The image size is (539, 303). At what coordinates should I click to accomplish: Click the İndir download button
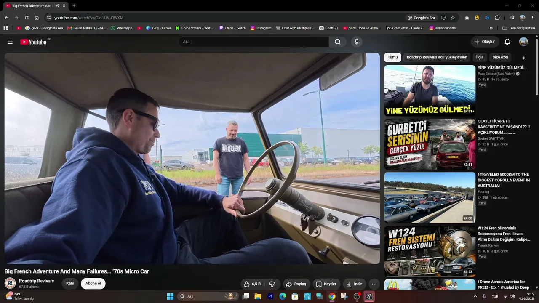pyautogui.click(x=354, y=284)
